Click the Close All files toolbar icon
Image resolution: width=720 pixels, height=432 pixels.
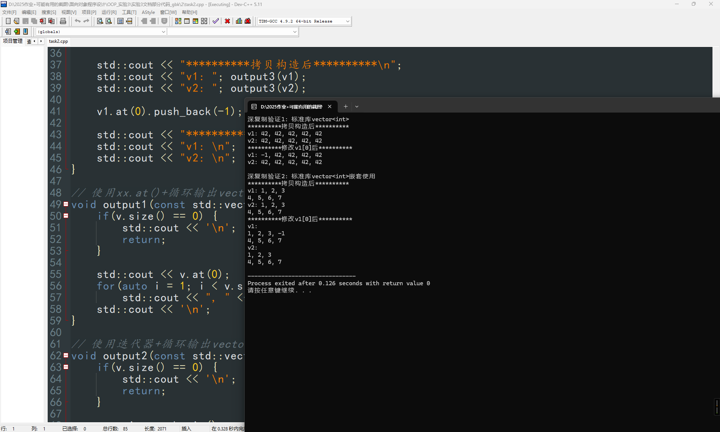pyautogui.click(x=52, y=21)
